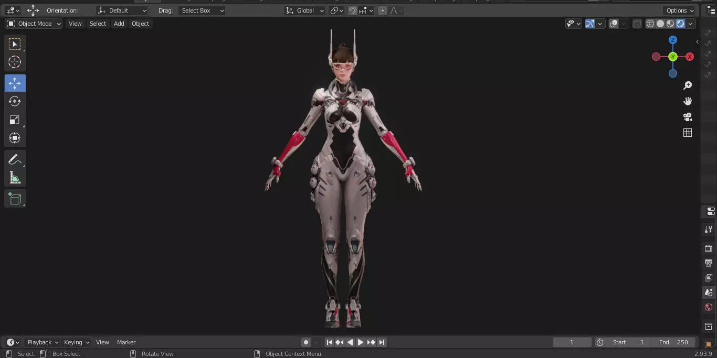The width and height of the screenshot is (717, 358).
Task: Open the Tool properties tab
Action: (709, 230)
